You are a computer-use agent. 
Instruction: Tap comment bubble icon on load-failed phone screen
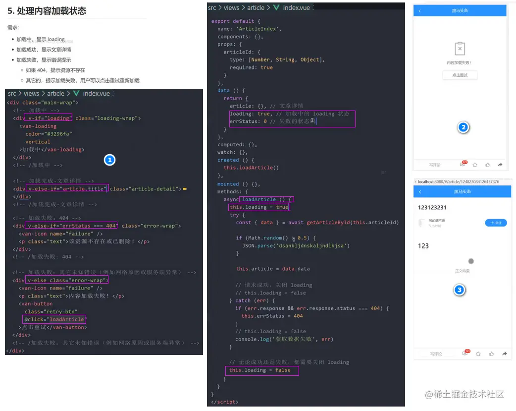click(463, 164)
